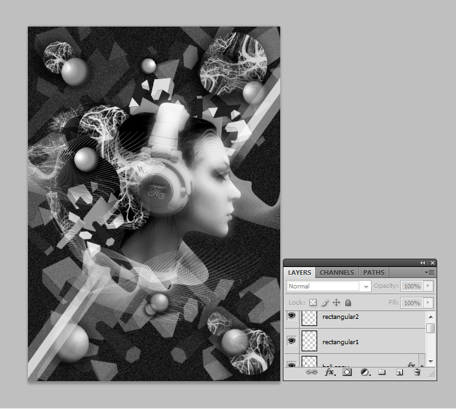Select the rectangular1 layer thumbnail
Screen dimensions: 456x409
tap(309, 341)
